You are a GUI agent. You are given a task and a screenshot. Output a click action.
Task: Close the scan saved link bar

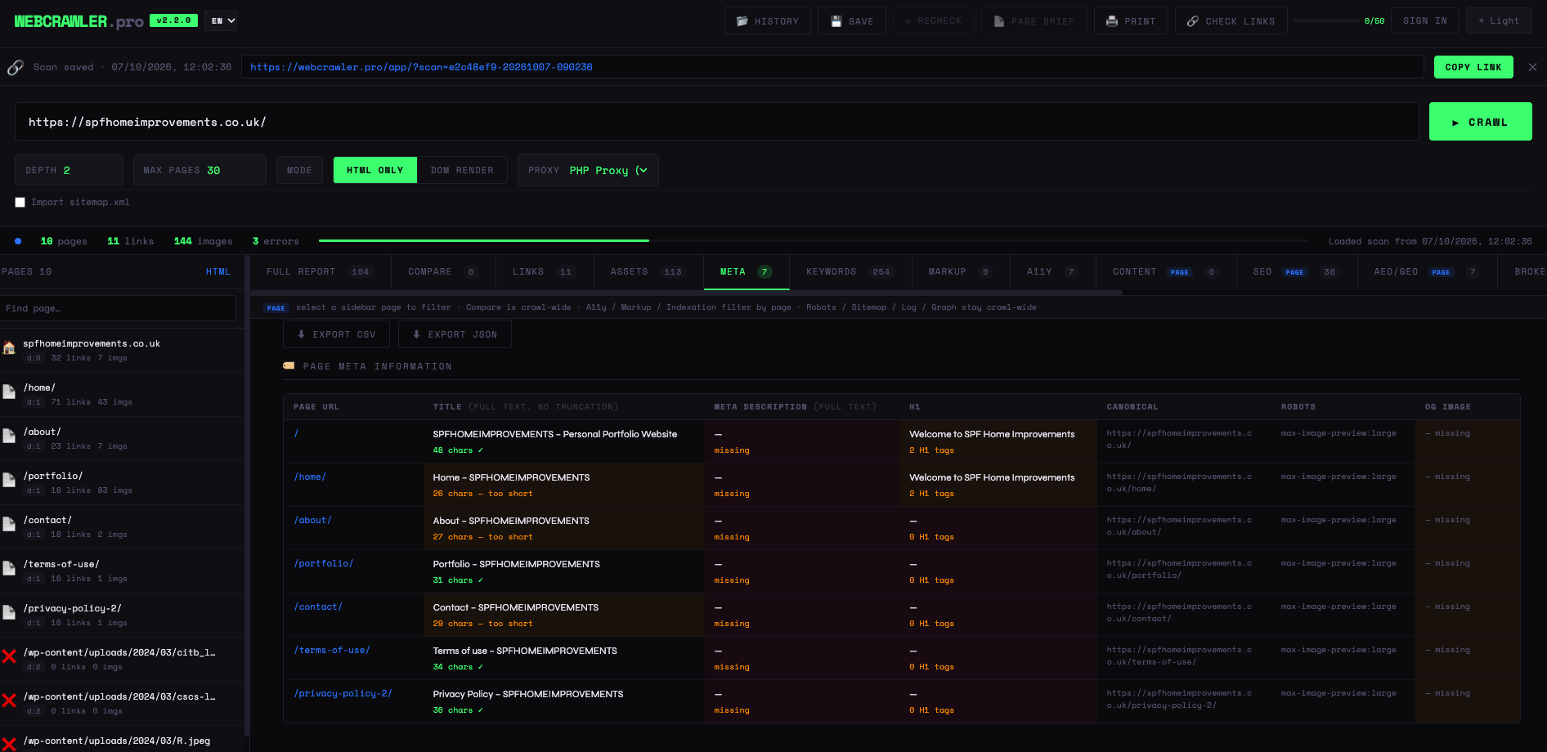[1532, 67]
